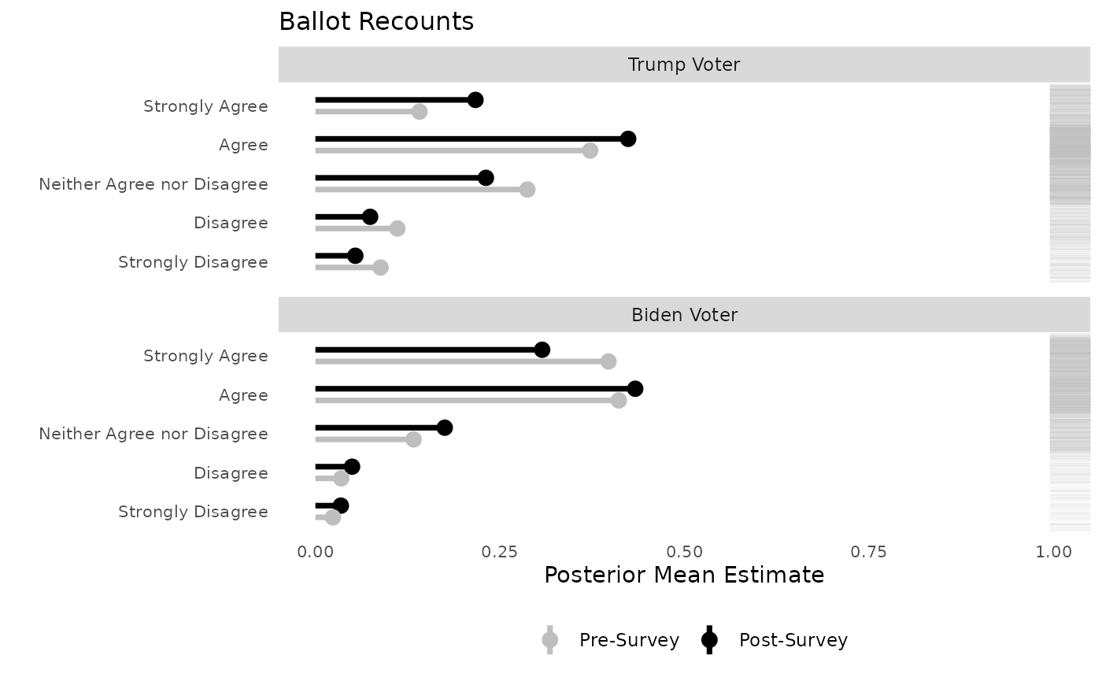Click Biden Voter Strongly Disagree axis label
This screenshot has height=681, width=1102.
point(193,512)
